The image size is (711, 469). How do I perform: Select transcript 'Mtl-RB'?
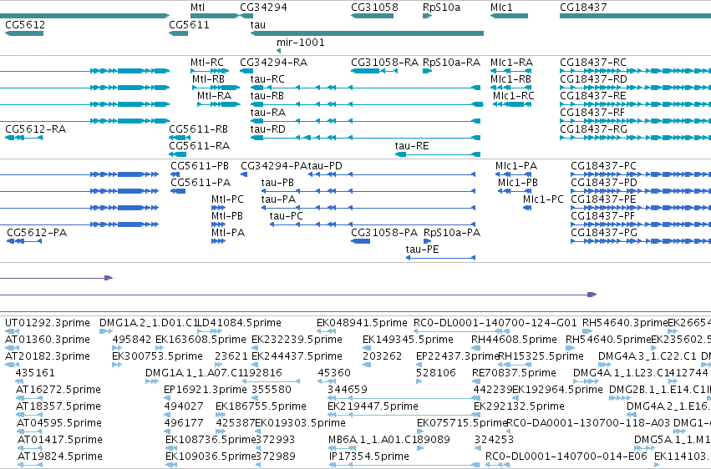pos(208,78)
